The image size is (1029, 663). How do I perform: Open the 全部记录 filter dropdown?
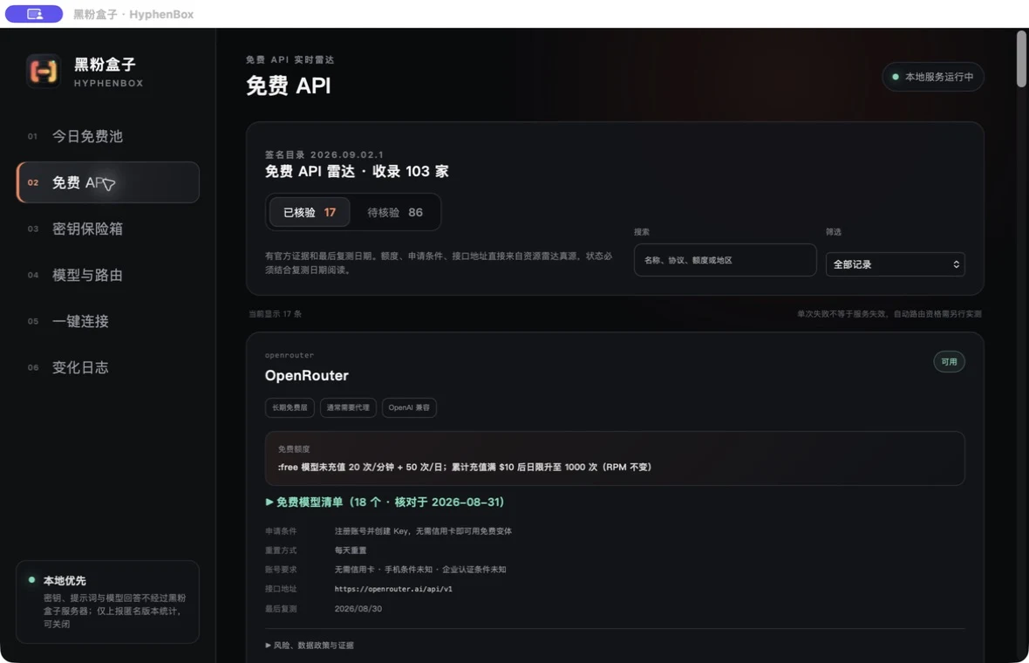[x=895, y=263]
